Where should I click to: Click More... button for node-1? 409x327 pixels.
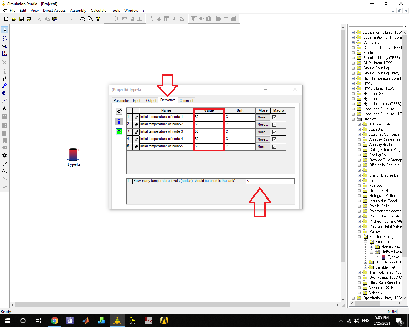point(263,117)
